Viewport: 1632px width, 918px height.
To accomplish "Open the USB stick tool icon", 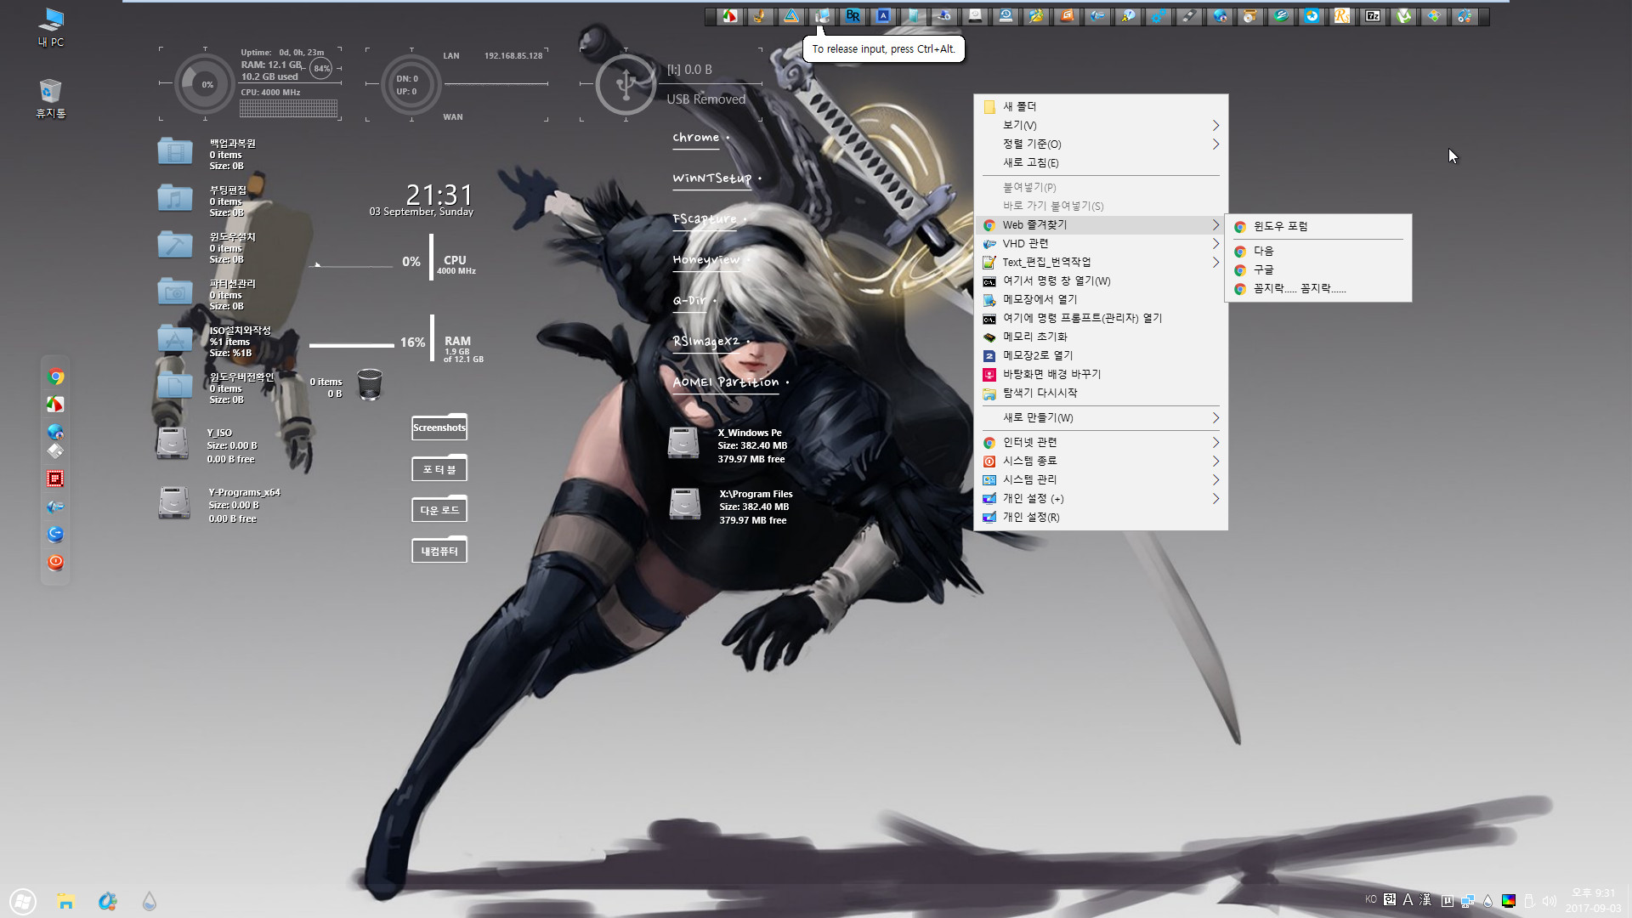I will pyautogui.click(x=1189, y=16).
